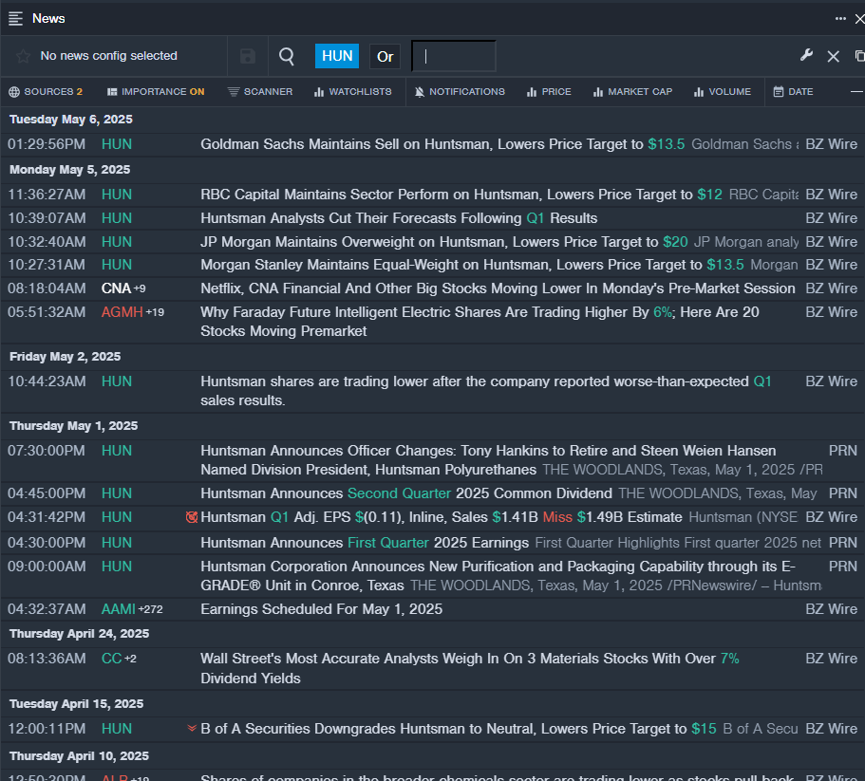Screen dimensions: 865x781
Task: Click BZ Wire source on the 10:44:23AM row
Action: (831, 381)
